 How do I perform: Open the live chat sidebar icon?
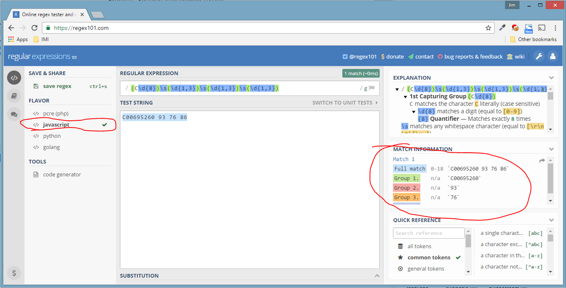click(14, 114)
